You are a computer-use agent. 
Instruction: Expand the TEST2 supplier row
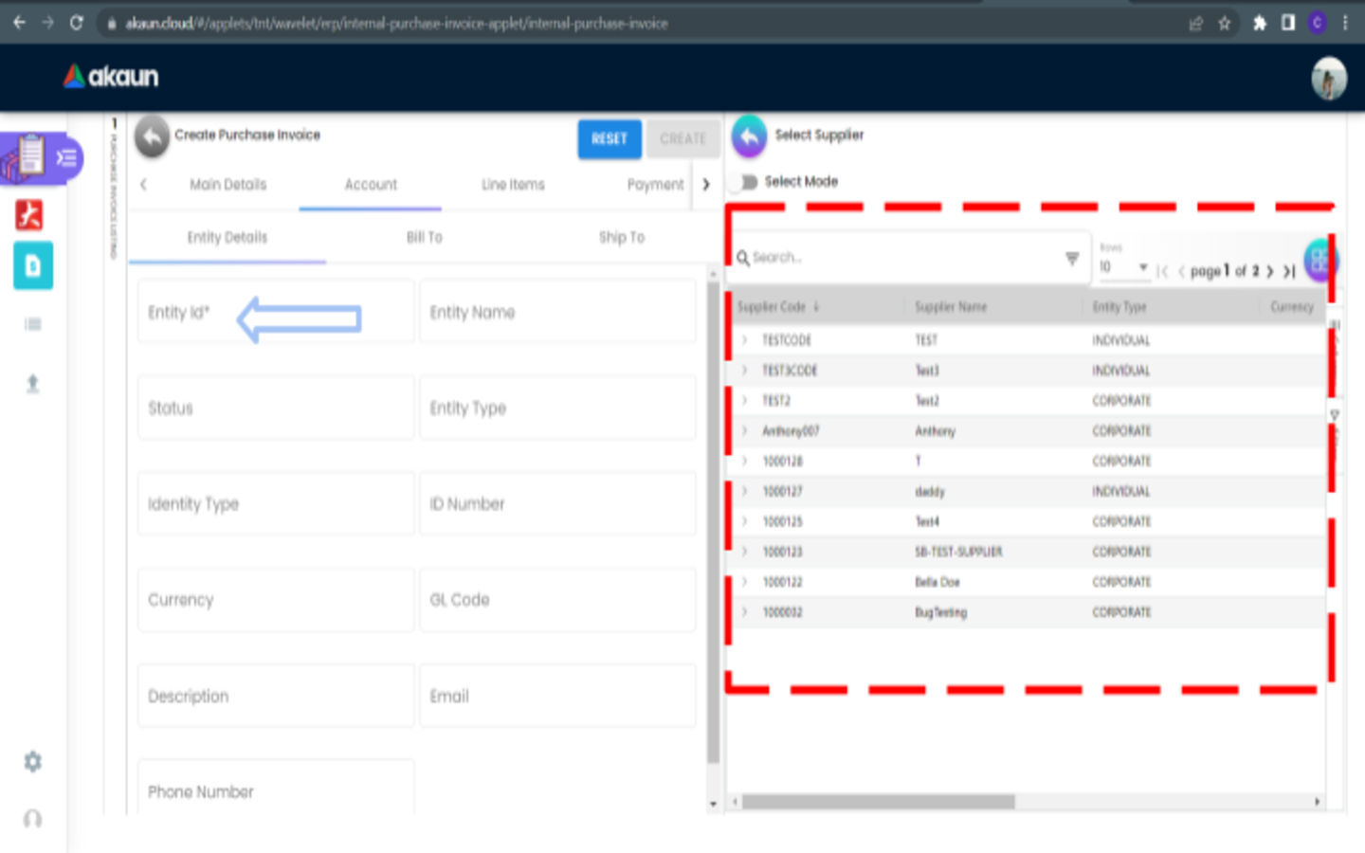pyautogui.click(x=745, y=401)
